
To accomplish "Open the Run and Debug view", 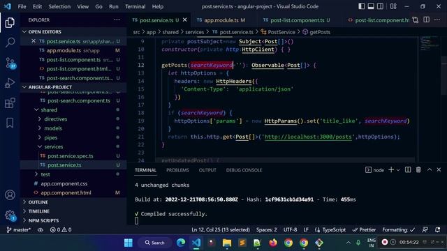I will (10, 83).
